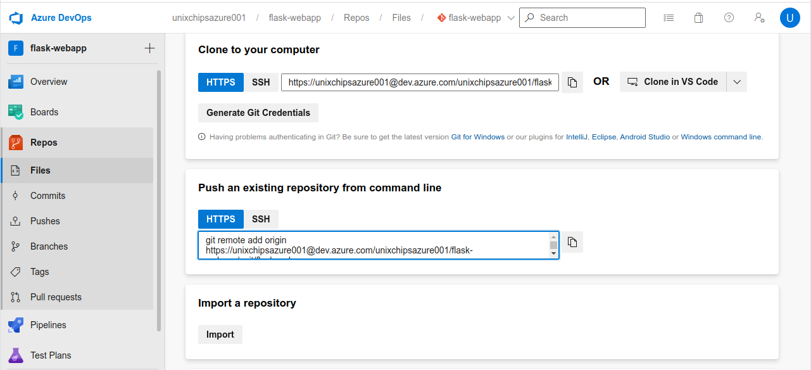Open Tags in the Repos menu
The width and height of the screenshot is (811, 370).
(x=39, y=272)
